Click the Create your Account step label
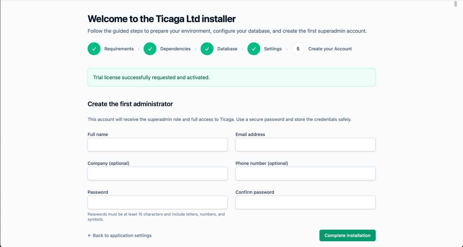 (330, 49)
